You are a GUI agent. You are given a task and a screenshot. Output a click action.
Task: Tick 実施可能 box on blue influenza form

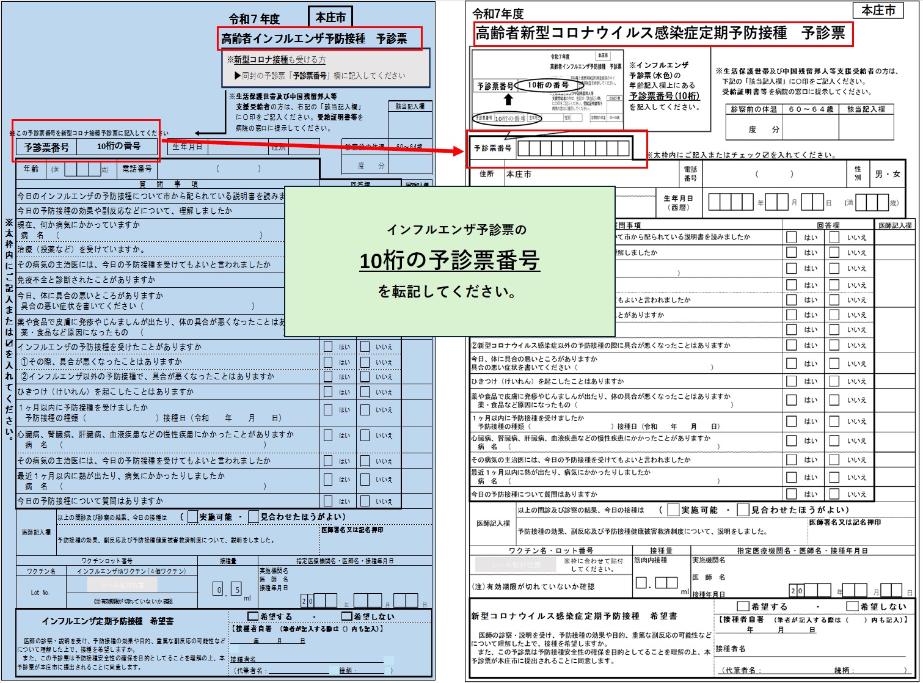[x=192, y=517]
